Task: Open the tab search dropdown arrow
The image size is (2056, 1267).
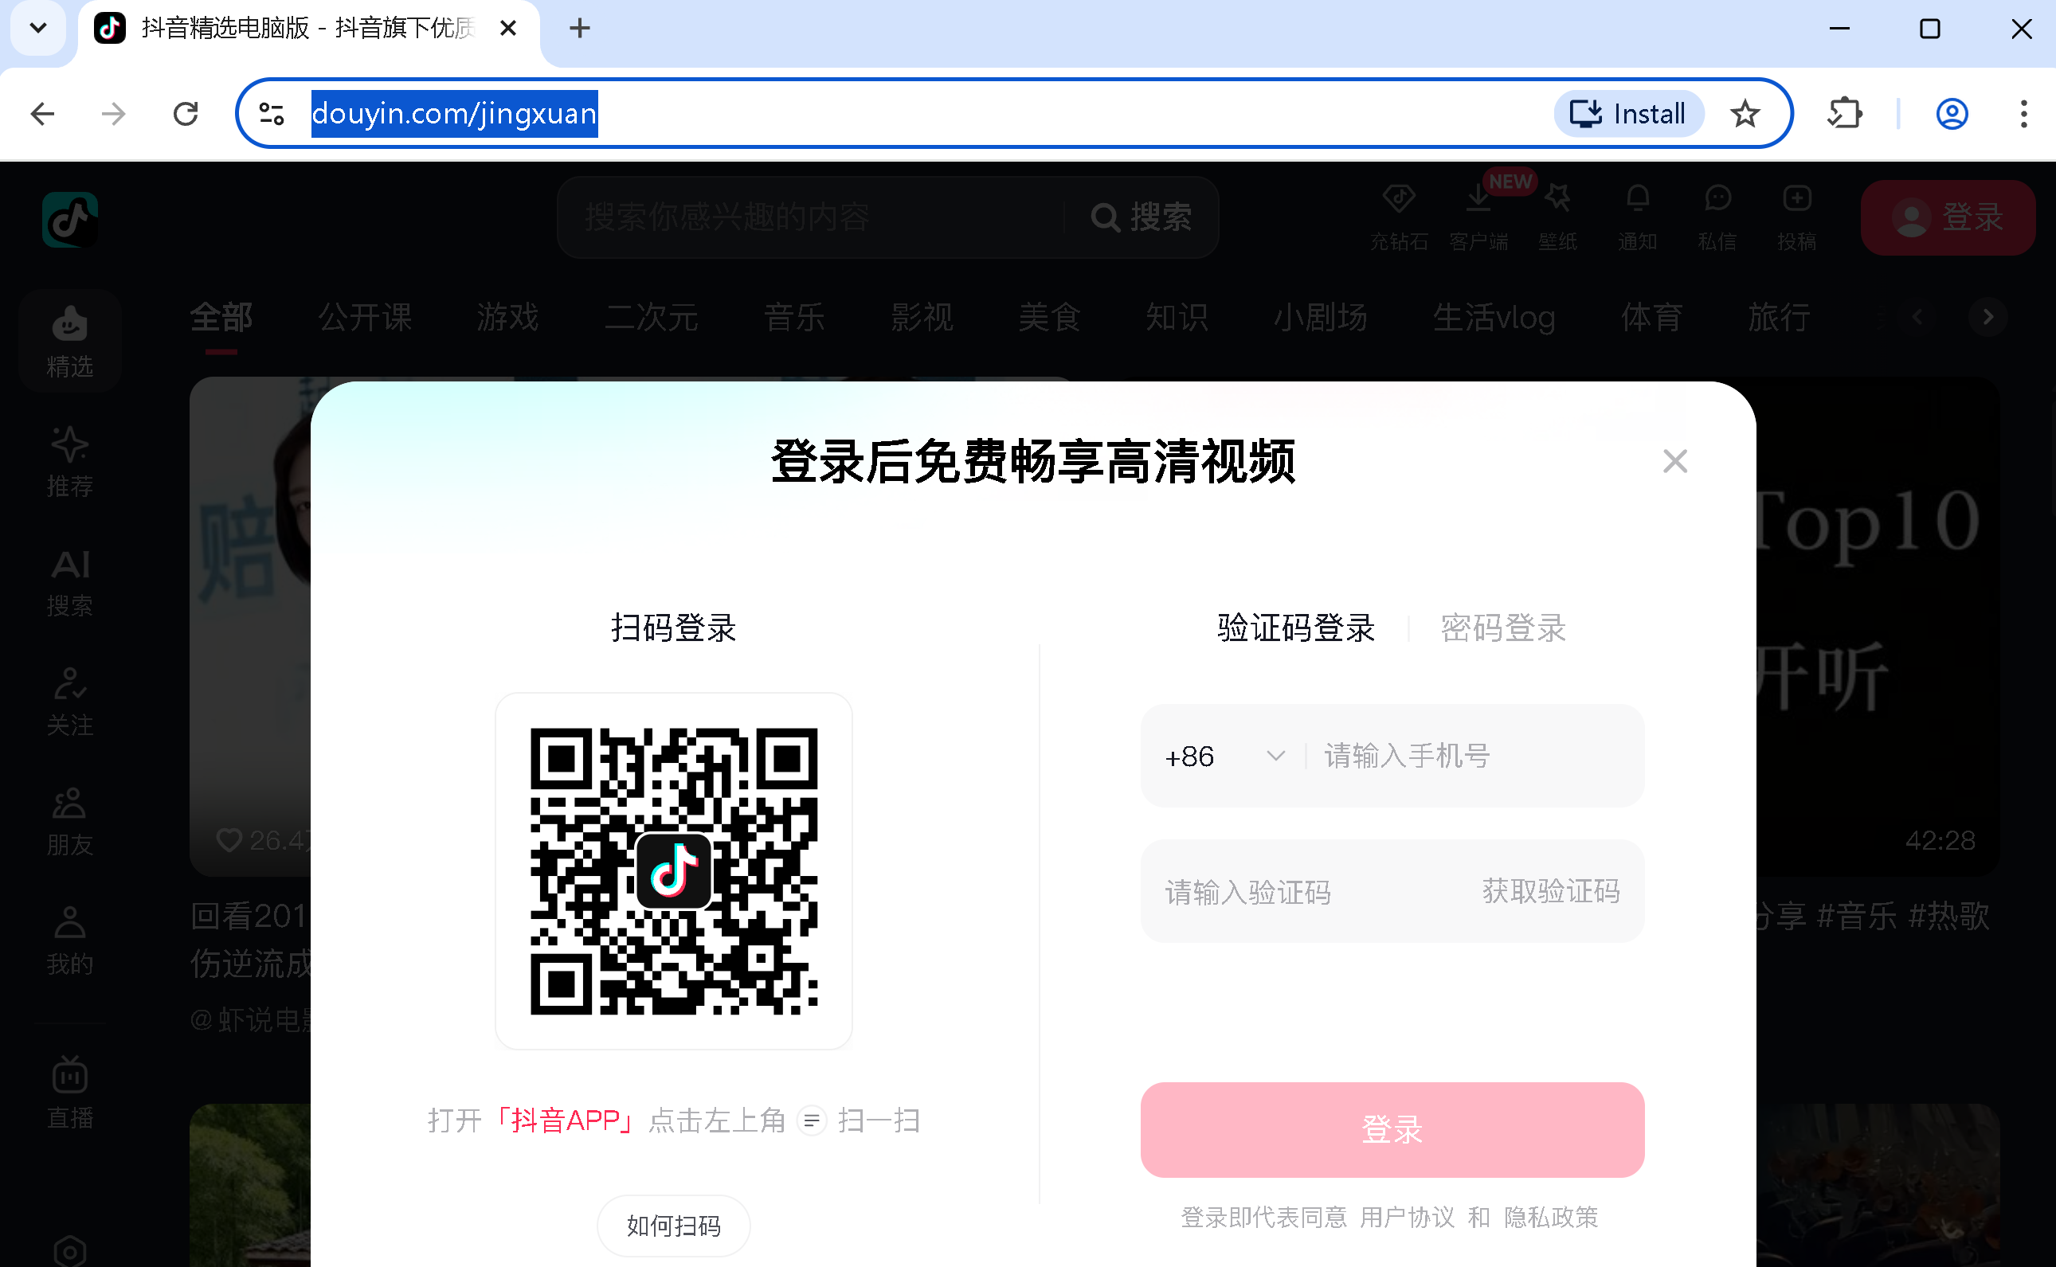Action: (x=37, y=29)
